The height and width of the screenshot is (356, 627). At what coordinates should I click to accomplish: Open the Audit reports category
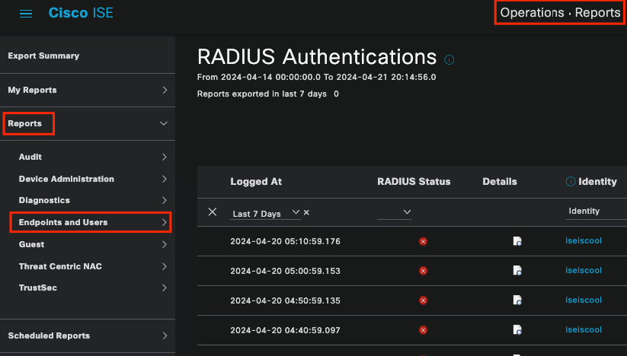[30, 157]
